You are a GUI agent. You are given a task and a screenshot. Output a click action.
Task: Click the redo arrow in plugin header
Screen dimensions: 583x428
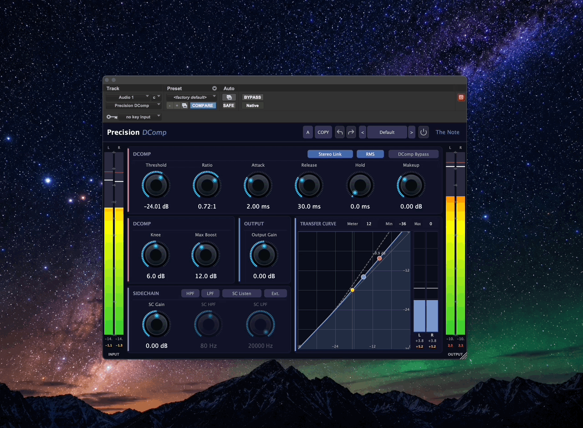click(x=351, y=132)
